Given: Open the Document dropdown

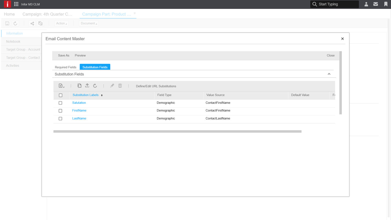Looking at the screenshot, I should pyautogui.click(x=89, y=23).
